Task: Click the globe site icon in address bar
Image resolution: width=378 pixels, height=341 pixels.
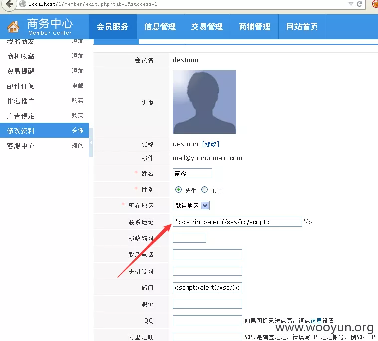Action: click(23, 4)
